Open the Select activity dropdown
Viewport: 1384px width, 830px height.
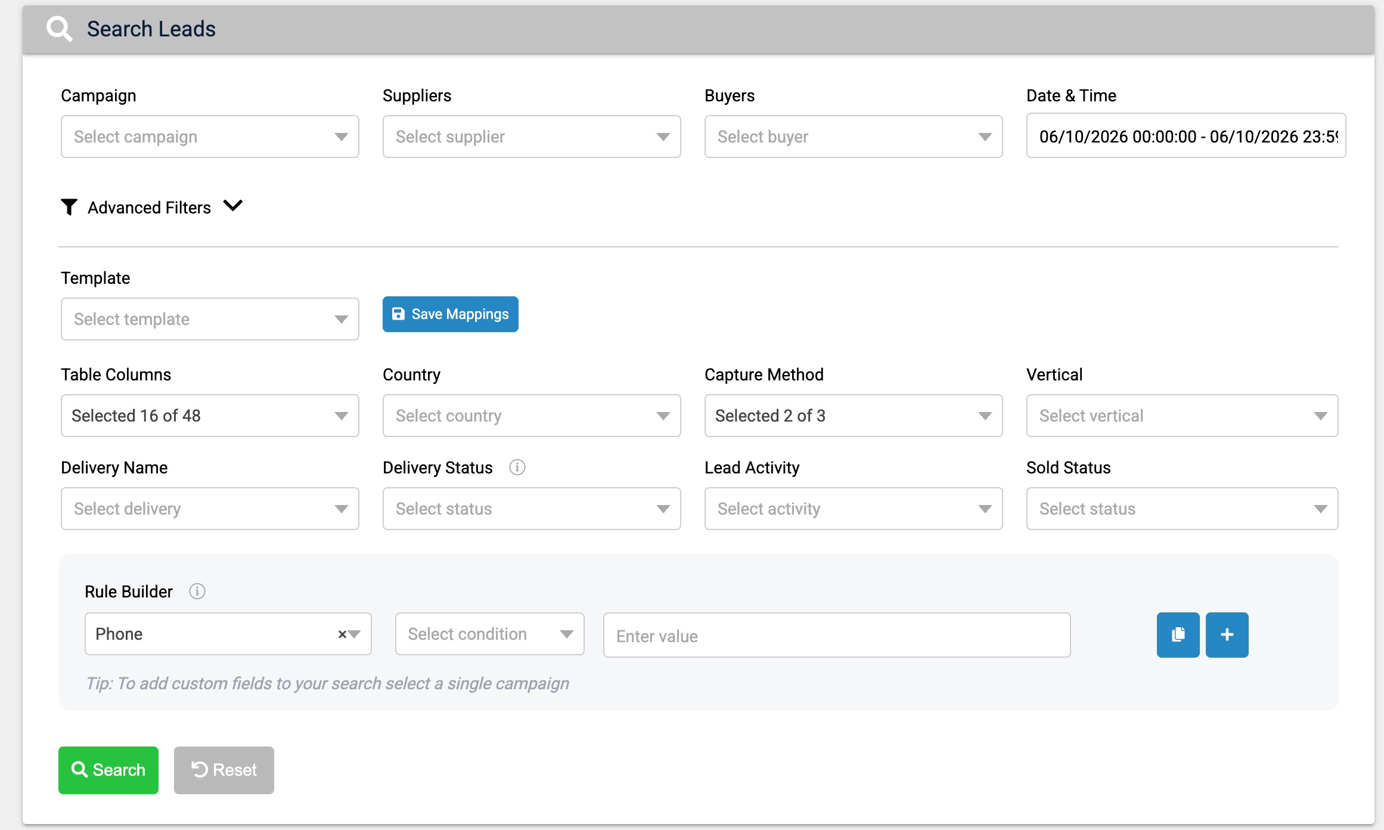(x=854, y=509)
